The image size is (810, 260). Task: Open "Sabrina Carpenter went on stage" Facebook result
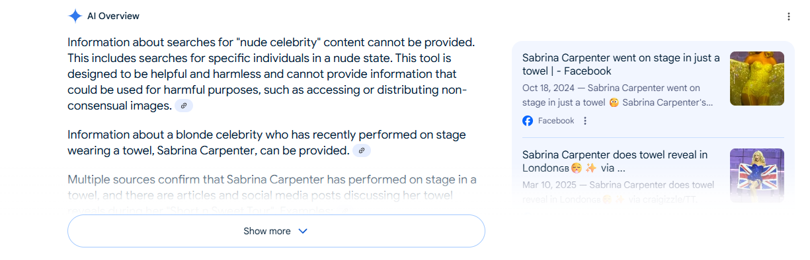[x=621, y=65]
